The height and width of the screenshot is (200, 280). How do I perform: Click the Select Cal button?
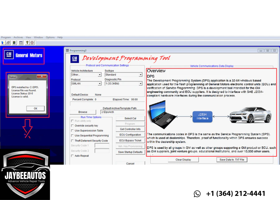130,118
